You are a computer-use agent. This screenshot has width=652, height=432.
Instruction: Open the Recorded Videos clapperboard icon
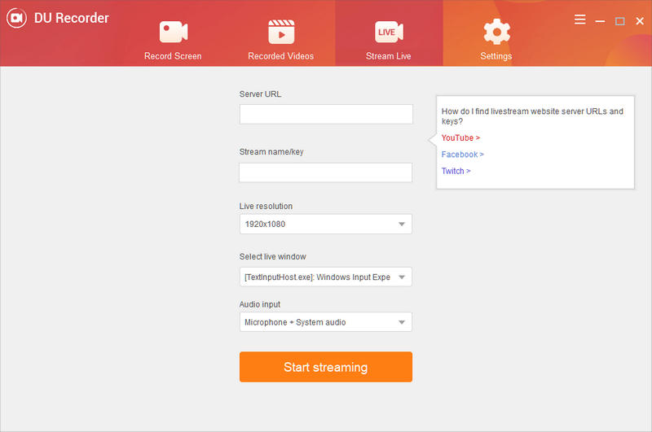pyautogui.click(x=281, y=32)
